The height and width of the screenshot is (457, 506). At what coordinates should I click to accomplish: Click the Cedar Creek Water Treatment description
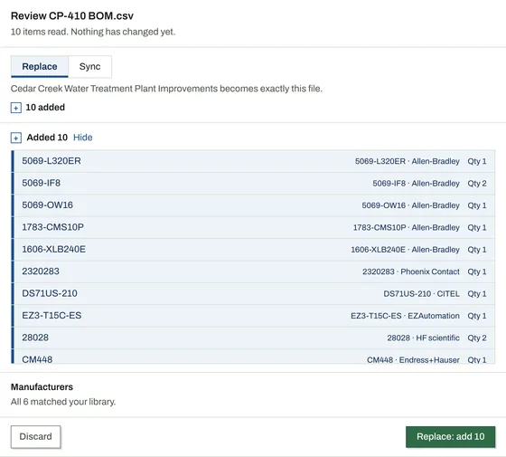166,89
